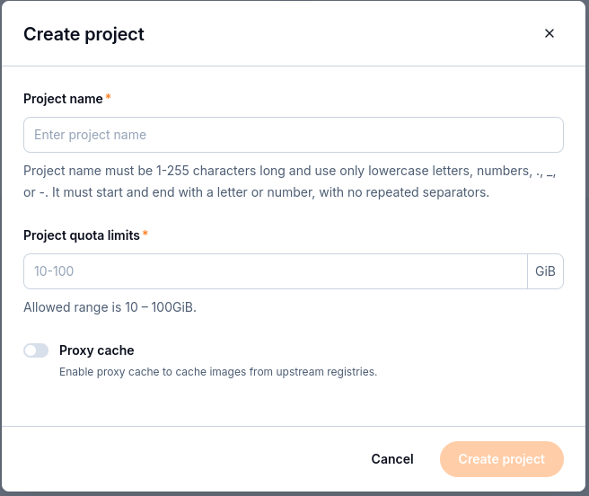Focus the Project quota limits field
Image resolution: width=589 pixels, height=496 pixels.
point(276,271)
